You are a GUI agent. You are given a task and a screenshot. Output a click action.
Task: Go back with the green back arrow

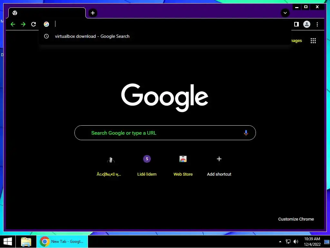pyautogui.click(x=13, y=24)
